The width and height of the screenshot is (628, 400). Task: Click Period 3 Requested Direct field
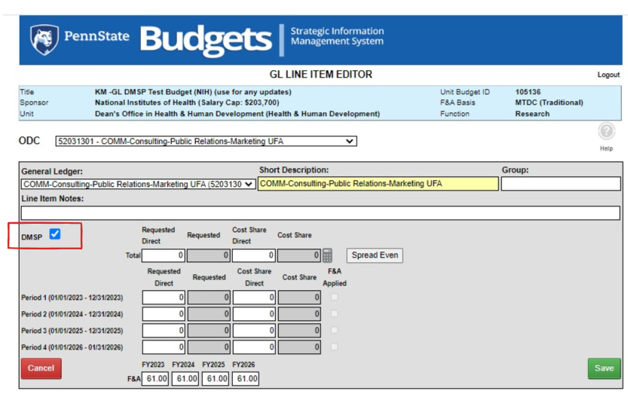(x=164, y=331)
